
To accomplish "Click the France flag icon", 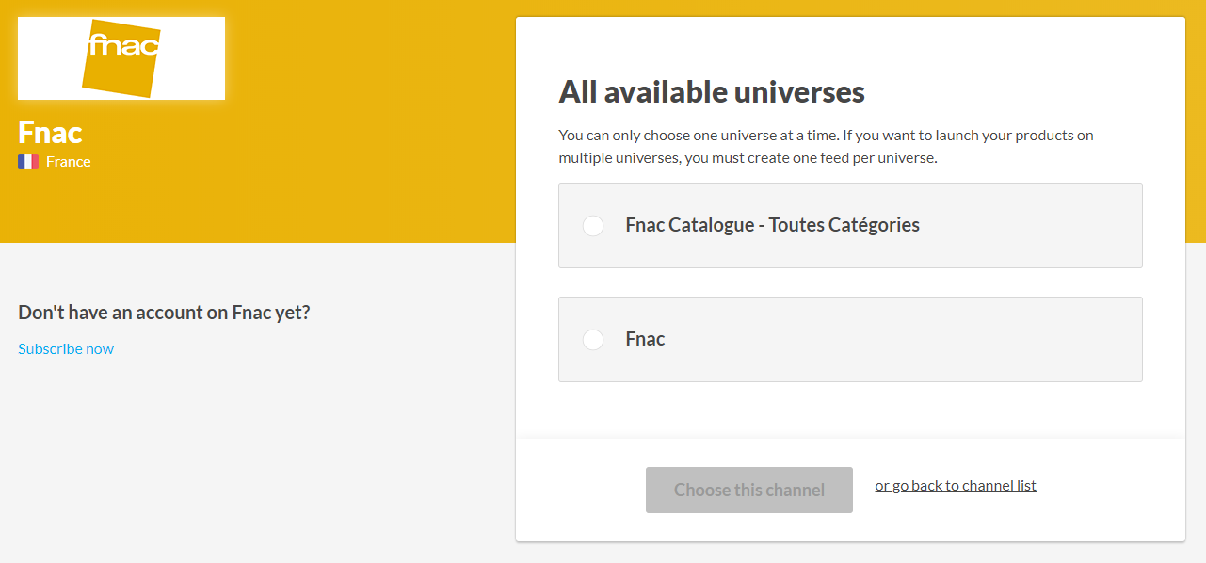I will click(x=28, y=162).
